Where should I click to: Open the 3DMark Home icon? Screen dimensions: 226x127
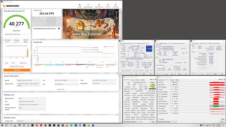[x=79, y=5]
